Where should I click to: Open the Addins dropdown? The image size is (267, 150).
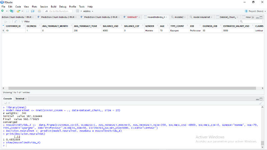coord(88,11)
